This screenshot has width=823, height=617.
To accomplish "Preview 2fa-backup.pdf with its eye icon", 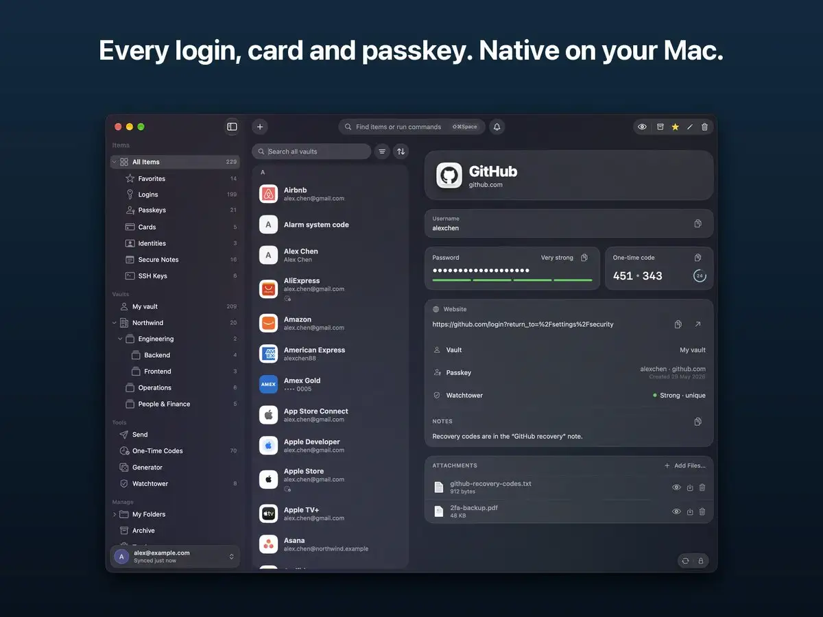I will pyautogui.click(x=676, y=511).
